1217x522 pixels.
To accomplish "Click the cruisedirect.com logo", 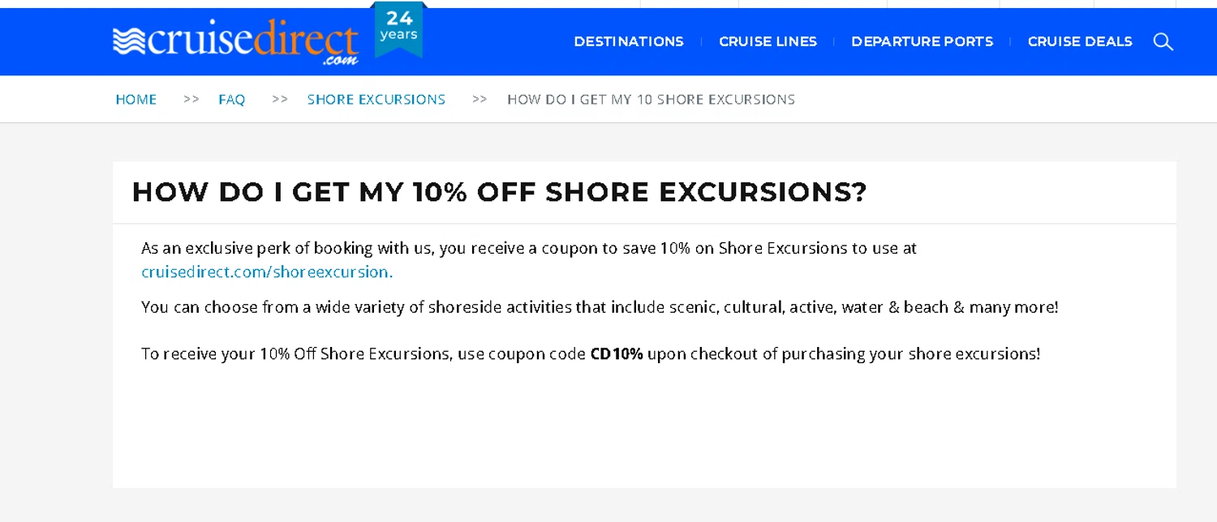I will [235, 42].
